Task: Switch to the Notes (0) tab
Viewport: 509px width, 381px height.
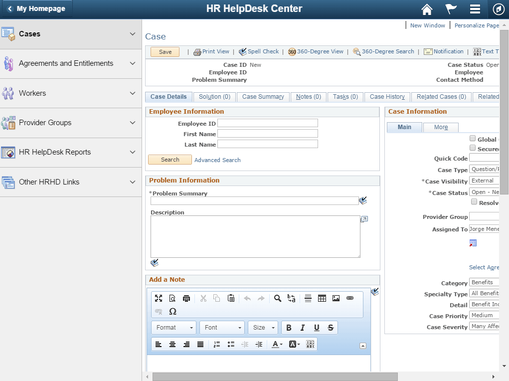Action: click(308, 97)
